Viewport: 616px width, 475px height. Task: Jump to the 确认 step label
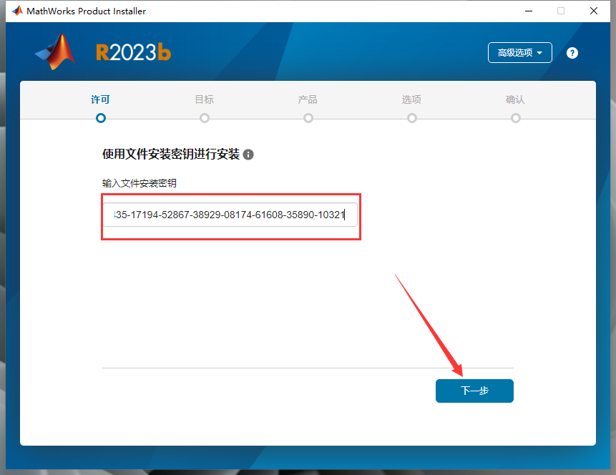(516, 100)
